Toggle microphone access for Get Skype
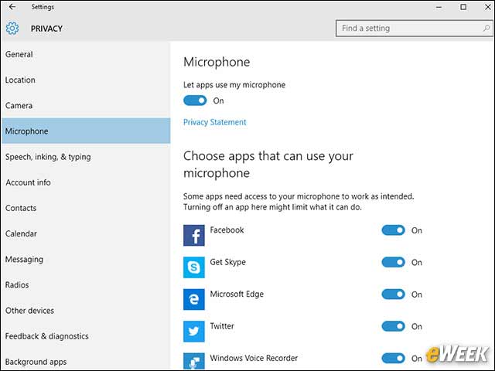 pos(394,262)
